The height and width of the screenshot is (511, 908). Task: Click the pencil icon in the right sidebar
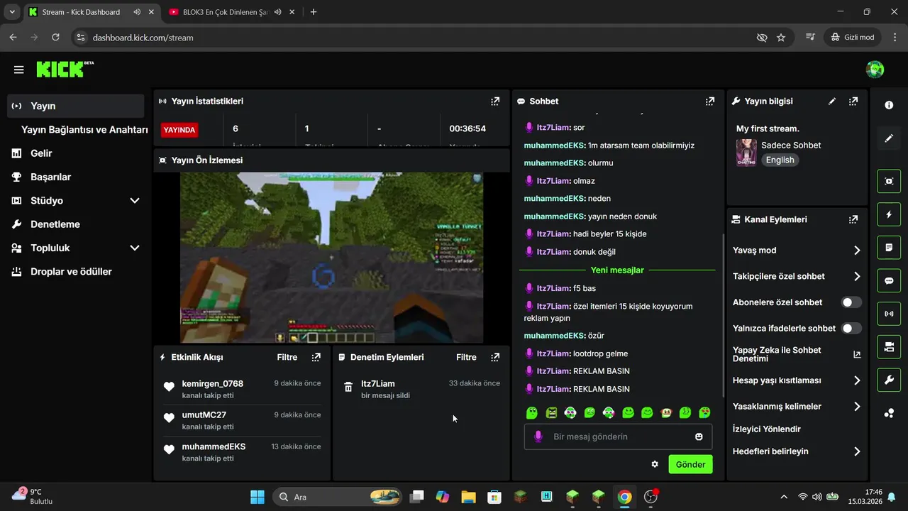[889, 138]
